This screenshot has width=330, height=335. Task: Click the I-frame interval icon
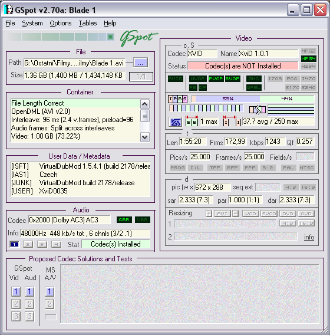tap(232, 121)
